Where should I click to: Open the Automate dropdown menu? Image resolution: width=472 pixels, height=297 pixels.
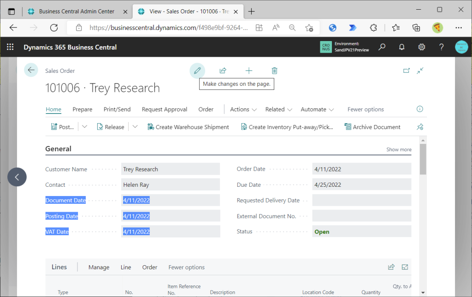click(317, 109)
